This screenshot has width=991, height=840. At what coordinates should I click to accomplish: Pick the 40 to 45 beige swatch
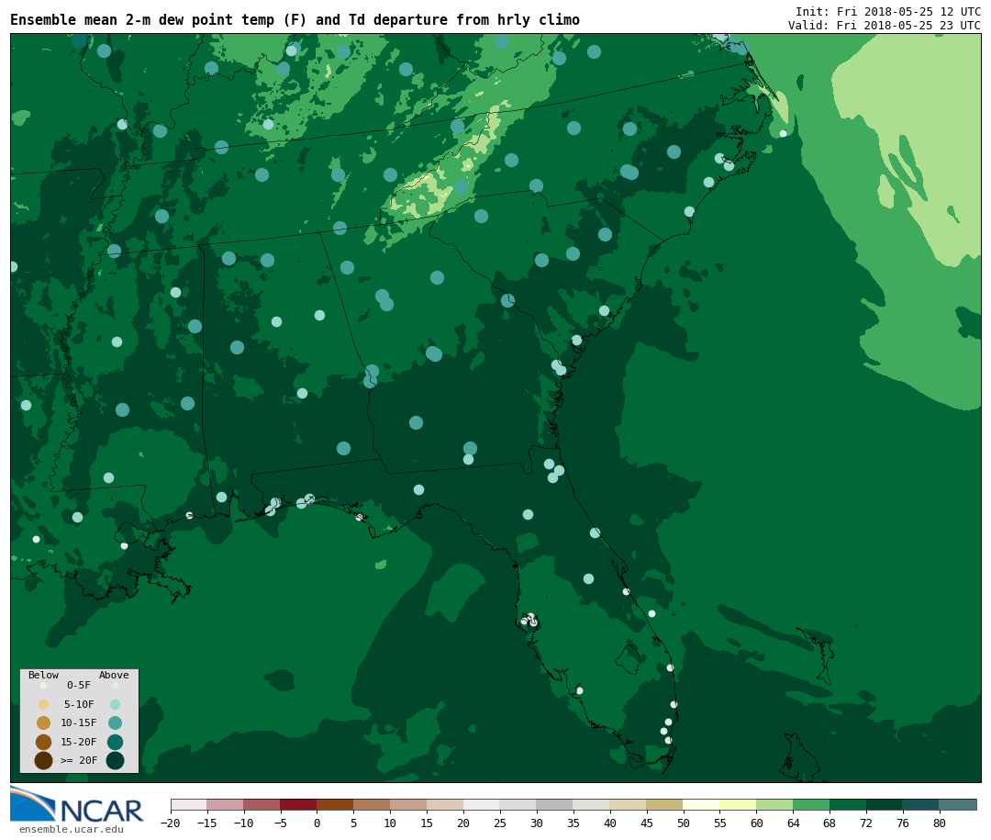(629, 804)
